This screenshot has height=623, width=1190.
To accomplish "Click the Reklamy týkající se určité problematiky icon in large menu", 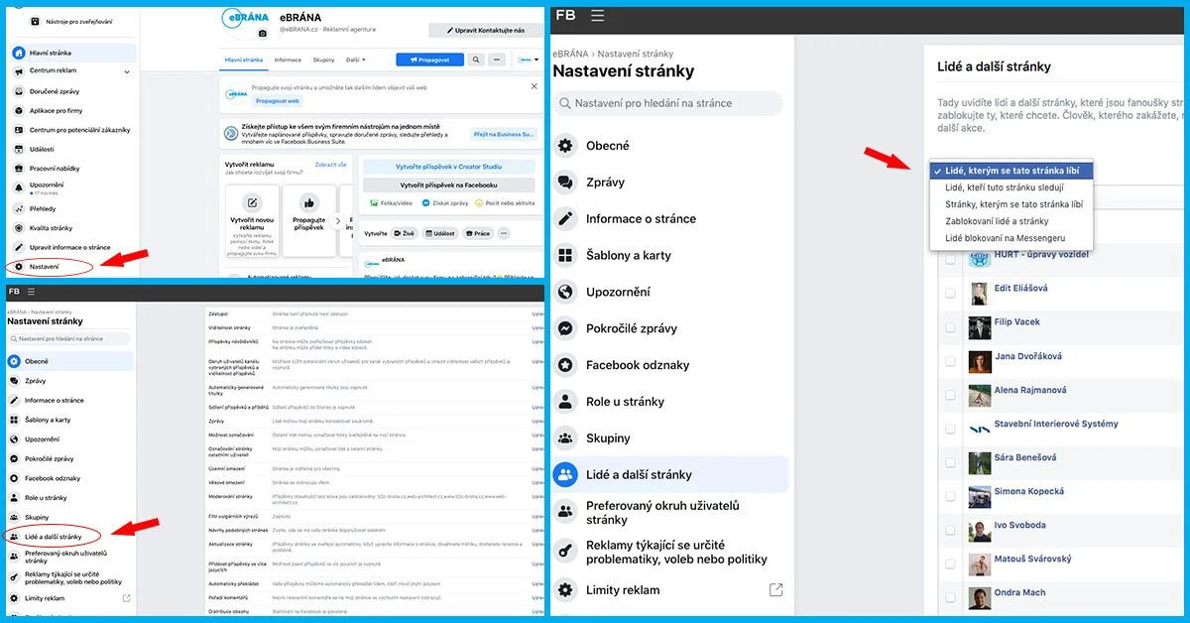I will 565,551.
